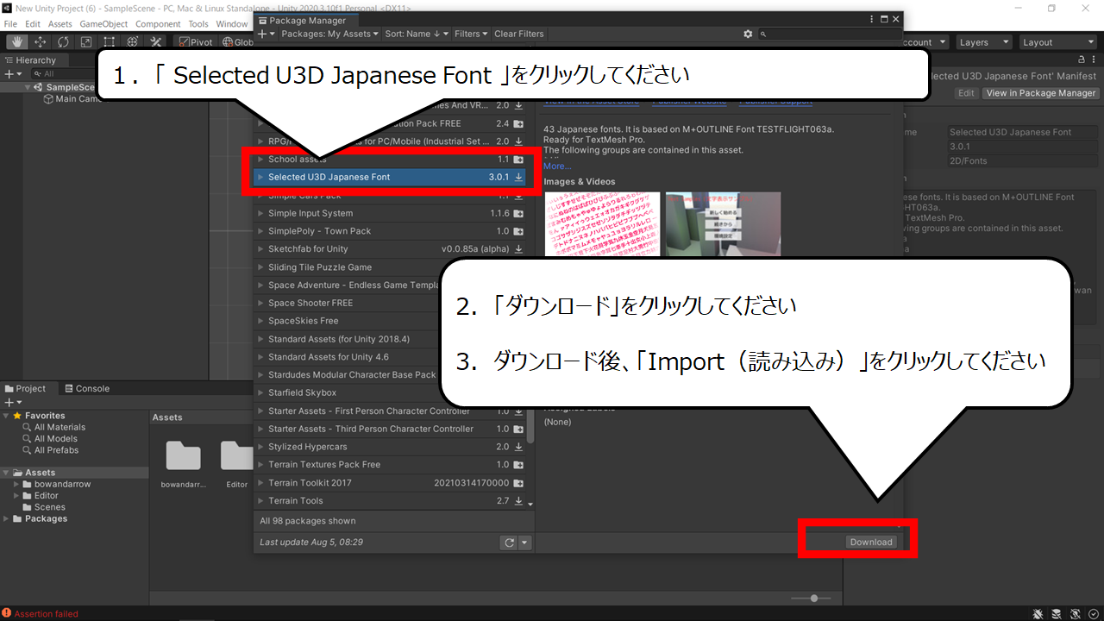This screenshot has width=1104, height=621.
Task: Open Sort: Name dropdown
Action: coord(417,34)
